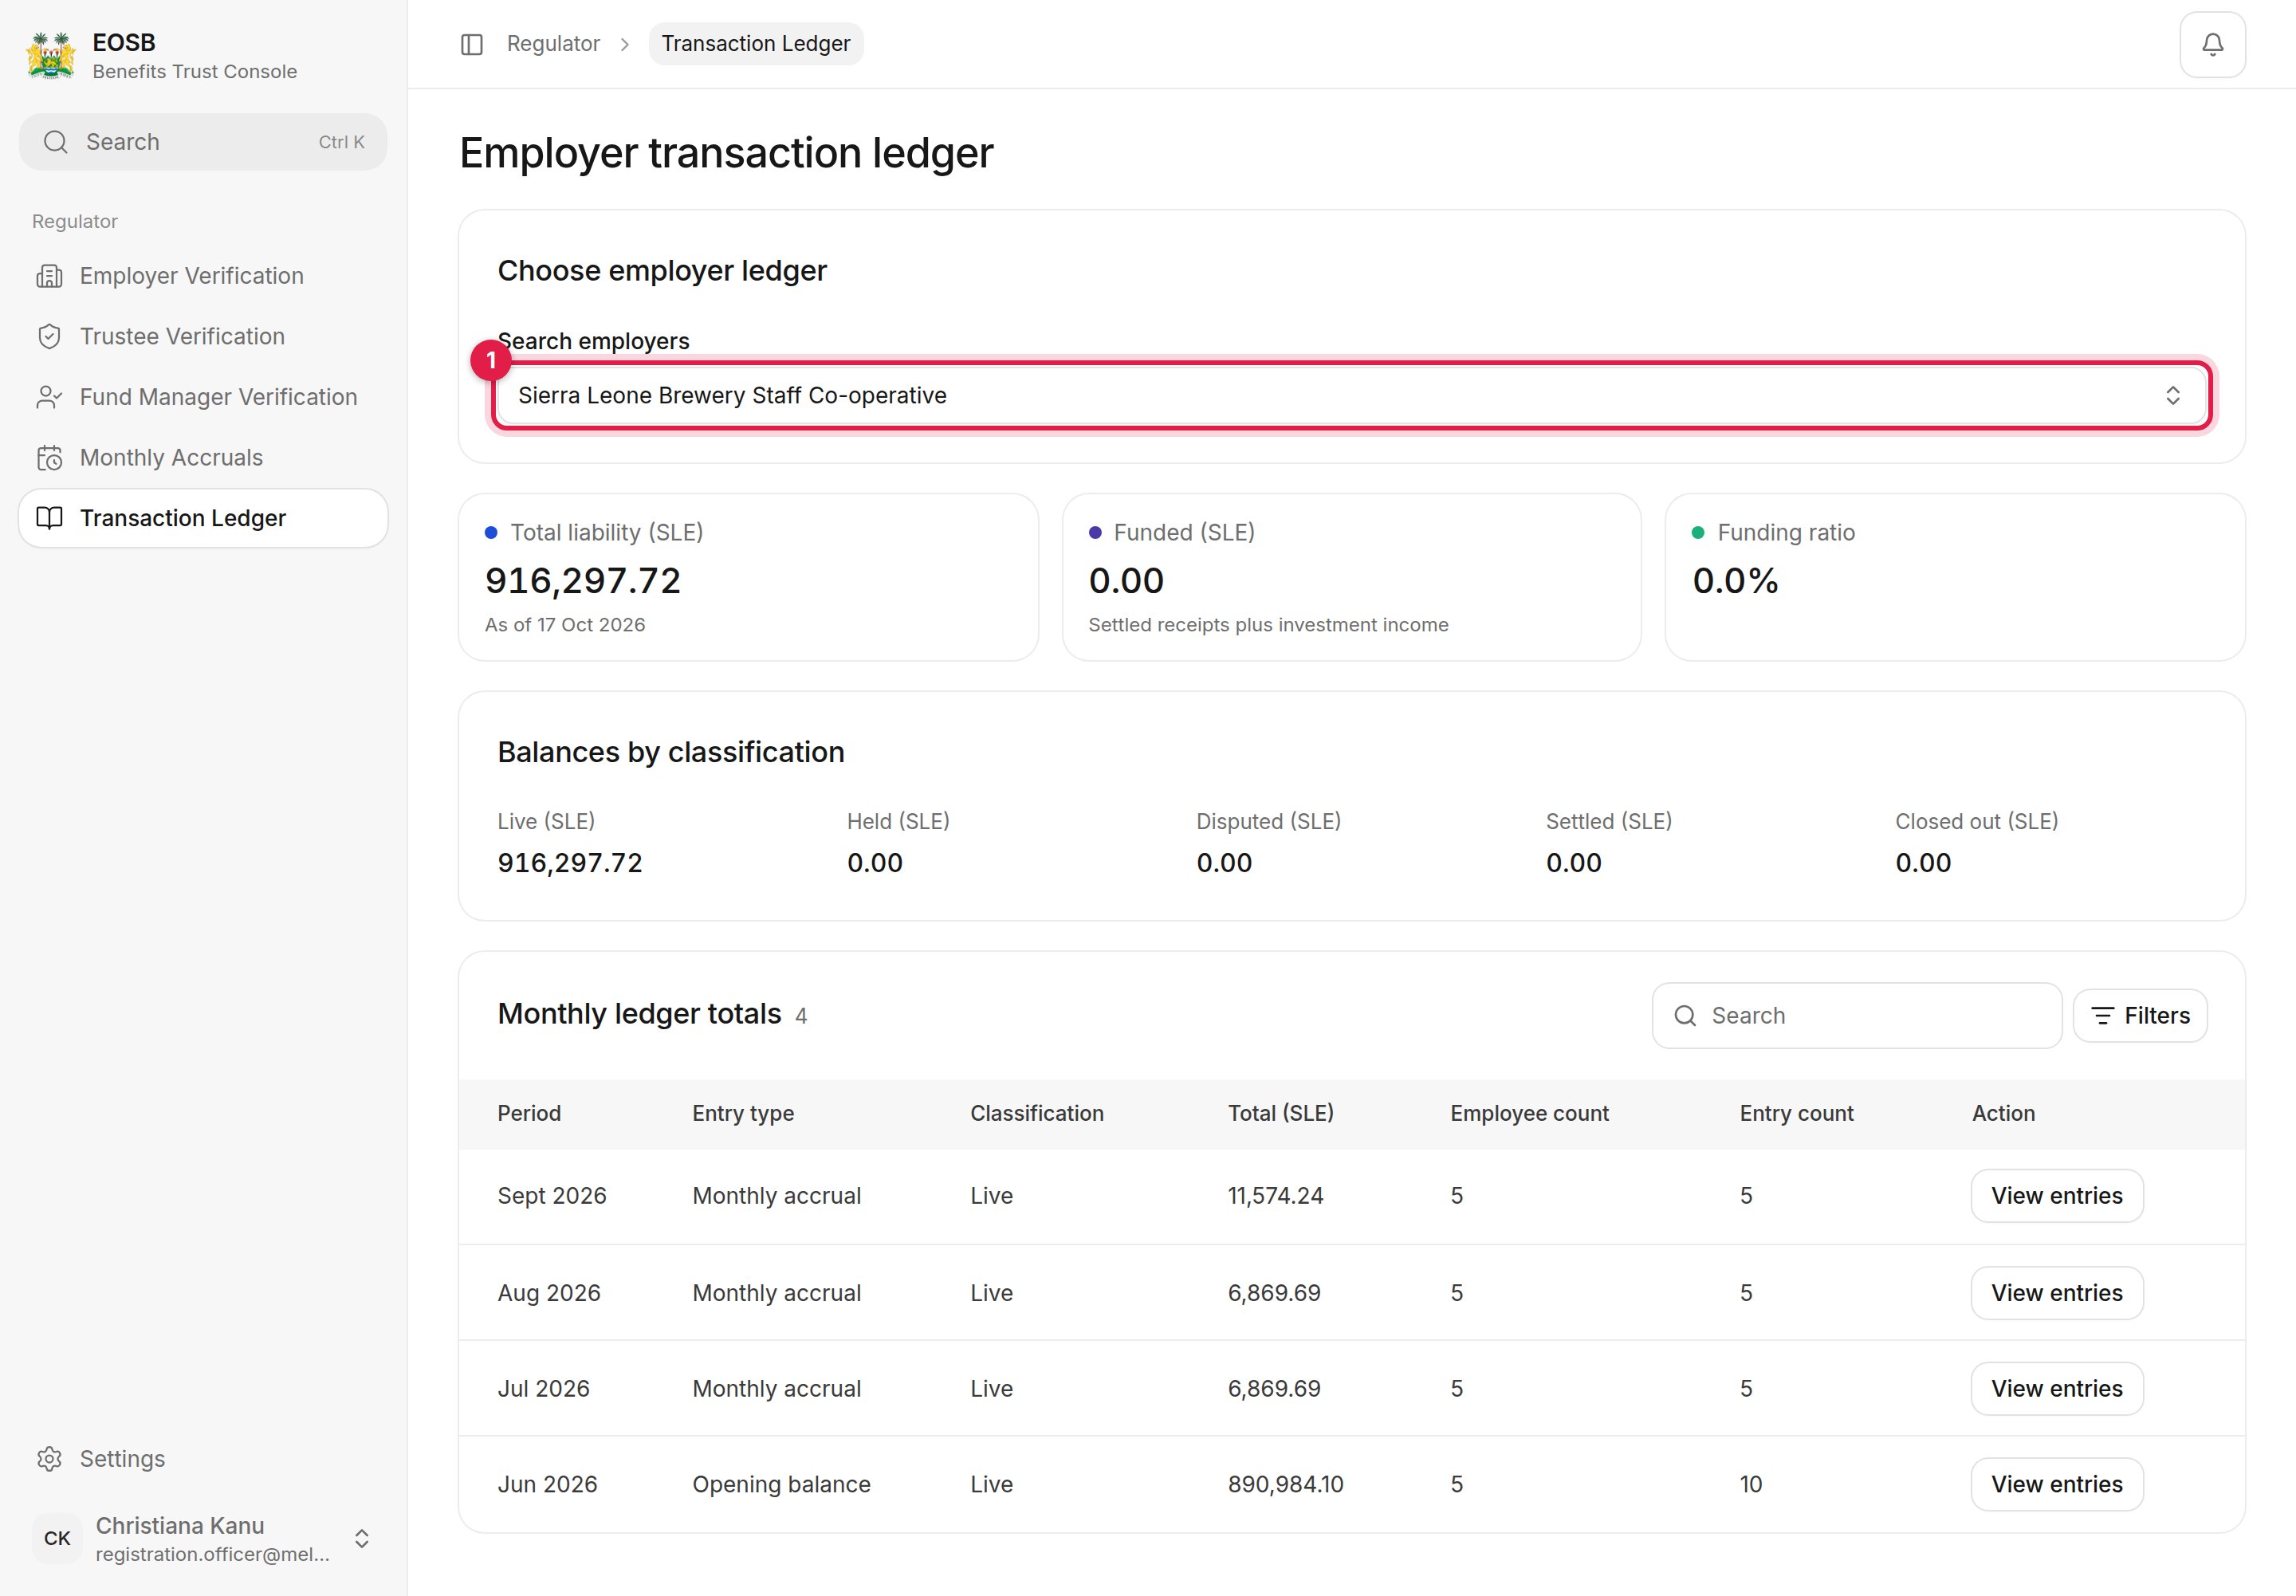Screen dimensions: 2296x1596
Task: Click the Sept 2026 period cell
Action: (x=552, y=1196)
